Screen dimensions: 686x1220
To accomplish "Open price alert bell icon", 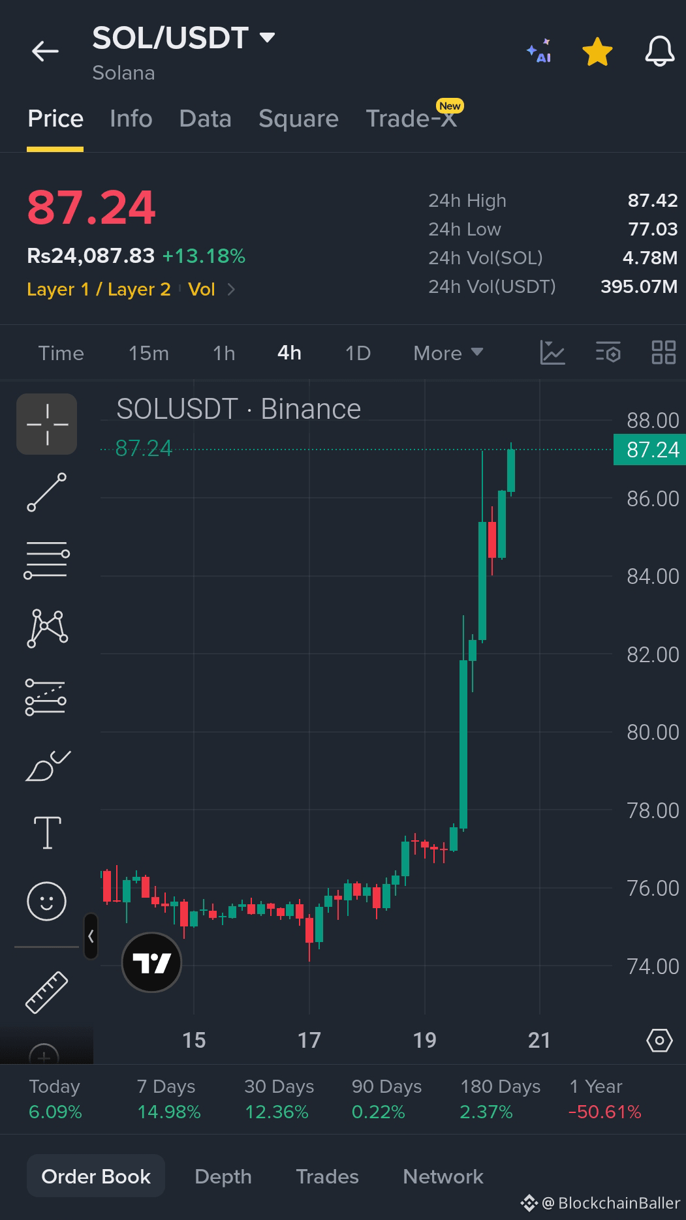I will [660, 52].
